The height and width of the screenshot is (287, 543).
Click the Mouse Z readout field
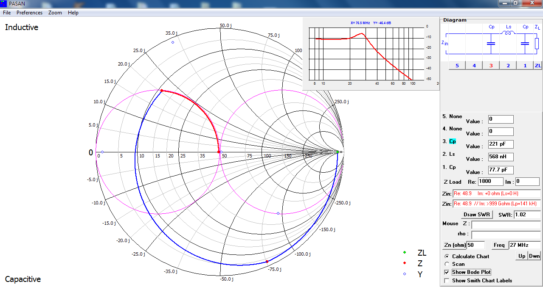pyautogui.click(x=506, y=225)
